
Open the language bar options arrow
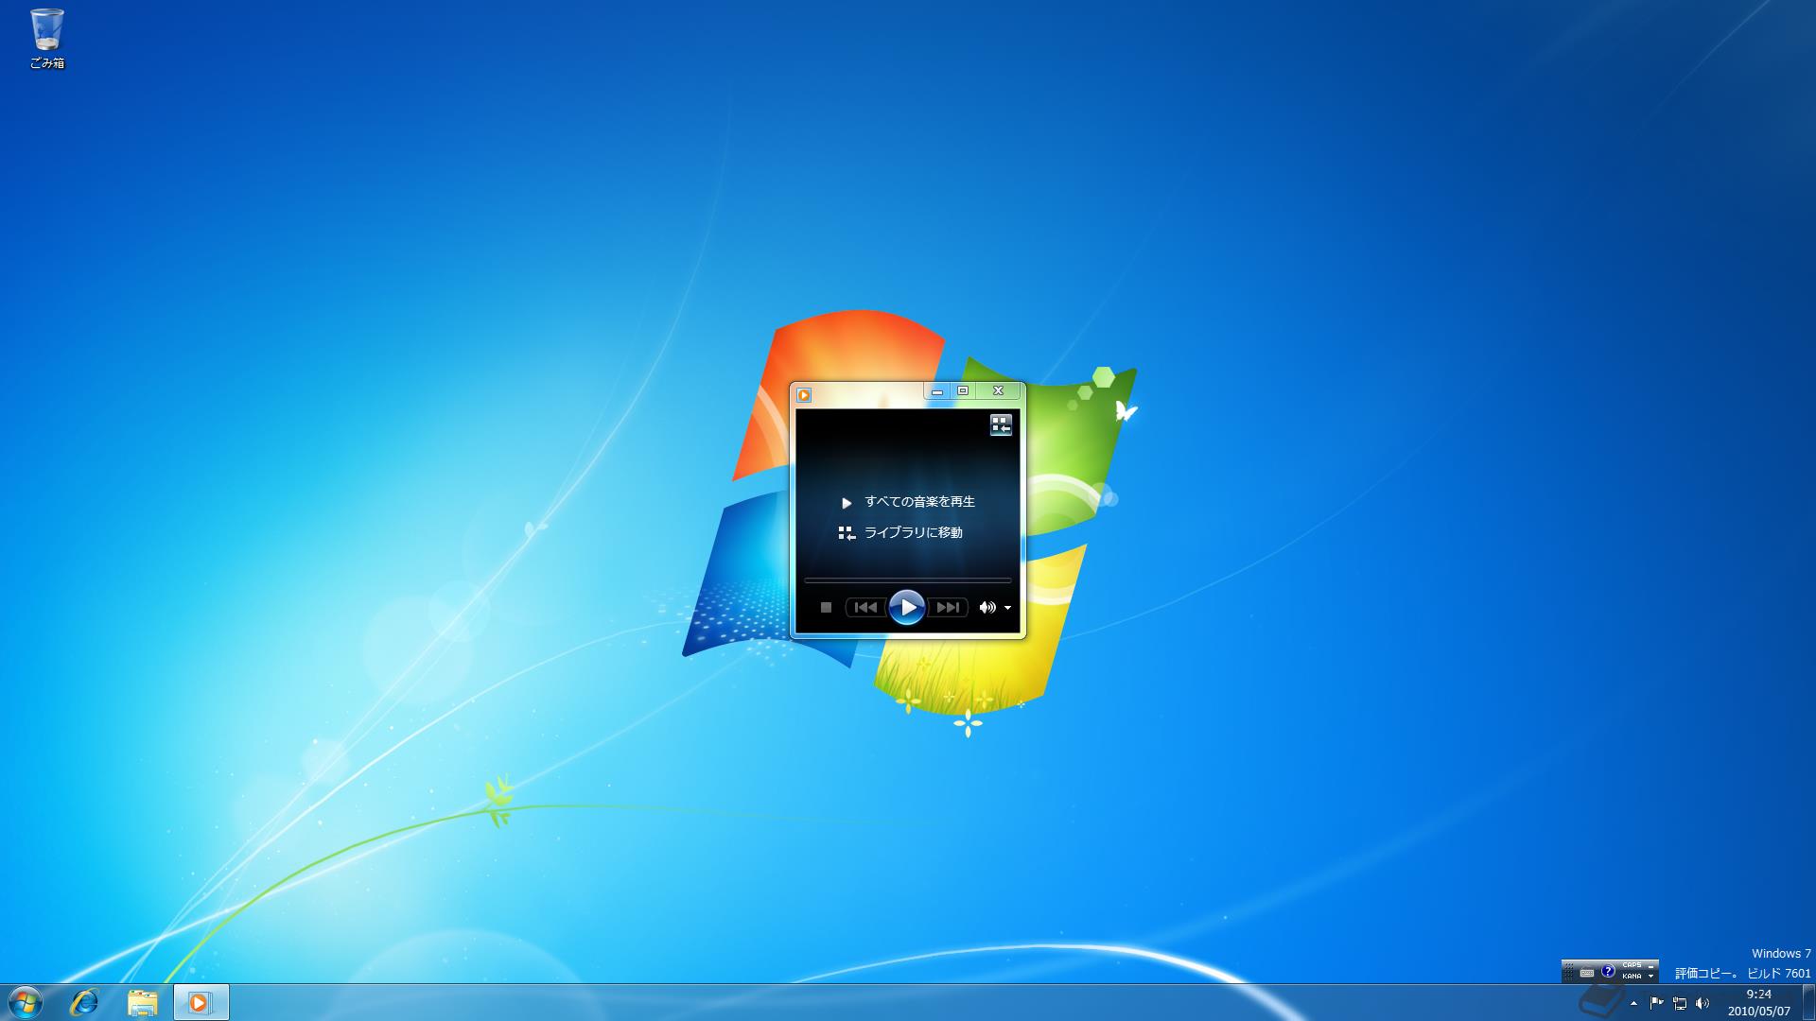(1650, 977)
